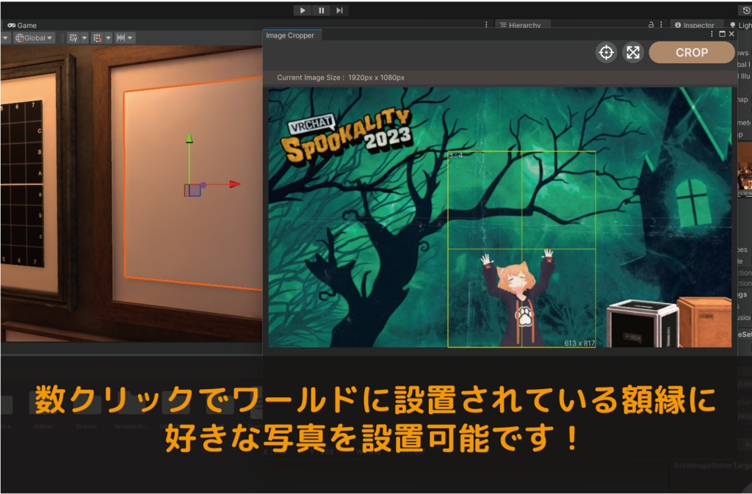This screenshot has width=752, height=494.
Task: Click the CROP button
Action: point(692,52)
